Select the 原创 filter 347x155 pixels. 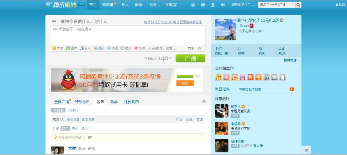(75, 128)
